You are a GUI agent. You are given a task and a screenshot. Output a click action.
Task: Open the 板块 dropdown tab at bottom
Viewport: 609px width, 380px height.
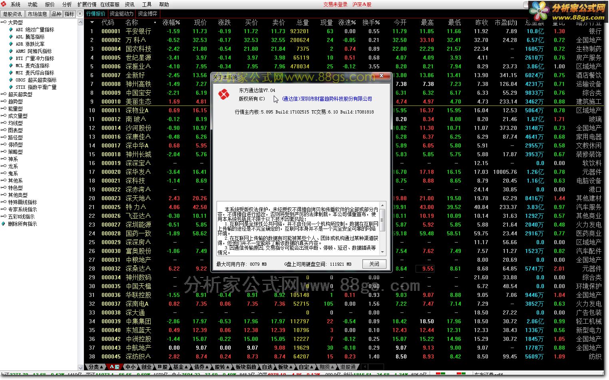pyautogui.click(x=285, y=367)
